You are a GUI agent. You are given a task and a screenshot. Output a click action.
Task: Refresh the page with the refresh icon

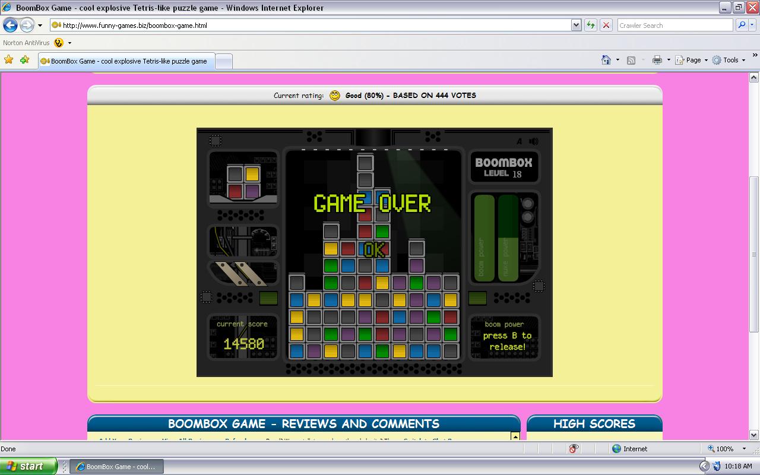pyautogui.click(x=591, y=24)
